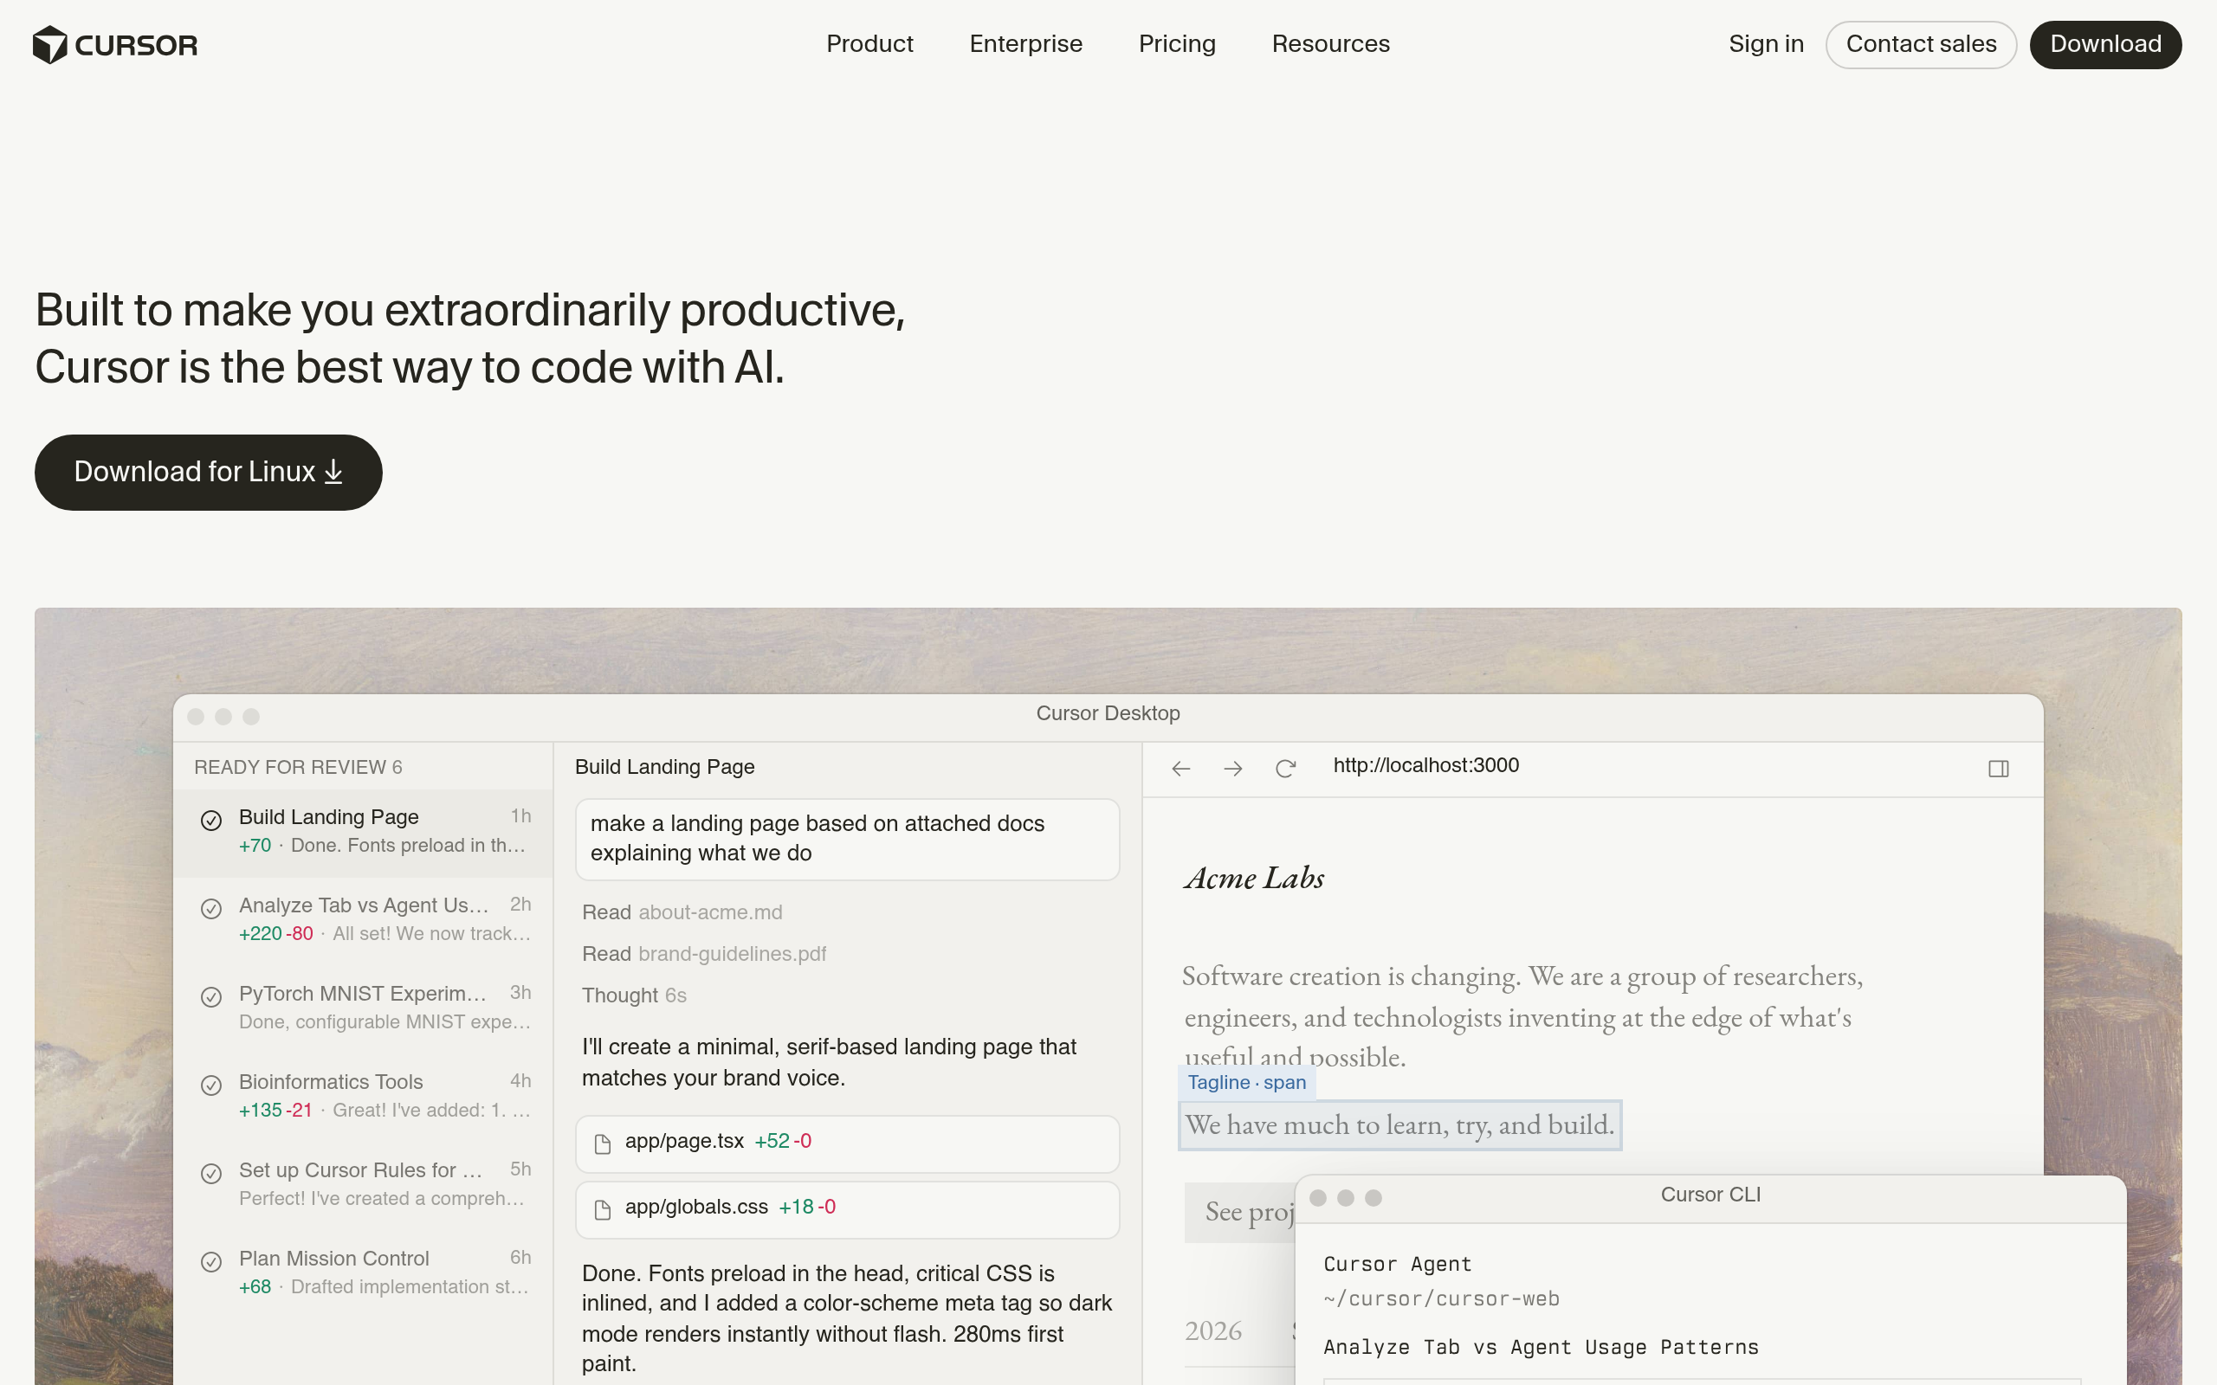Click the browser forward arrow in Cursor Desktop
The height and width of the screenshot is (1385, 2217).
1233,769
